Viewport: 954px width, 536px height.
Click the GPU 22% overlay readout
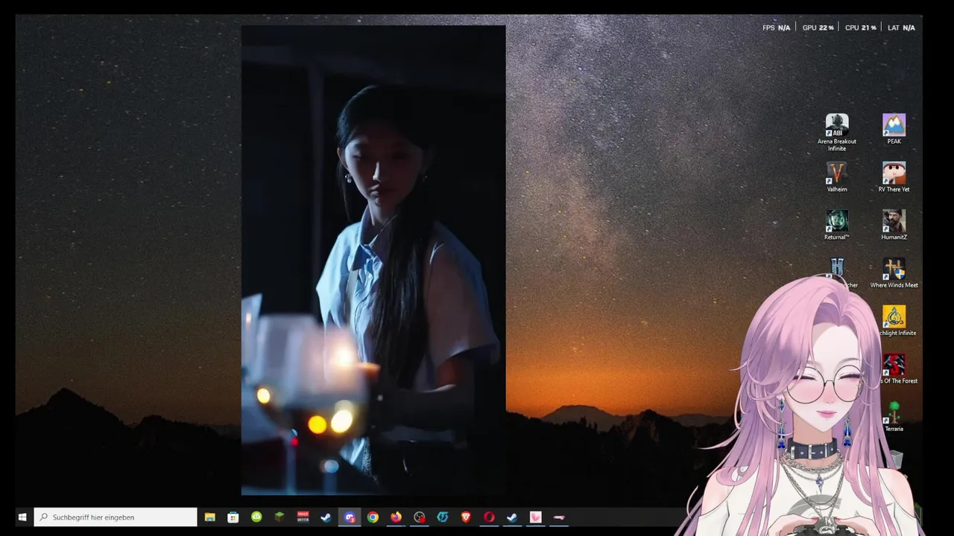coord(818,28)
